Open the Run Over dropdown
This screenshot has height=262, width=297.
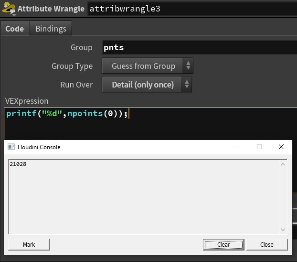pyautogui.click(x=147, y=85)
